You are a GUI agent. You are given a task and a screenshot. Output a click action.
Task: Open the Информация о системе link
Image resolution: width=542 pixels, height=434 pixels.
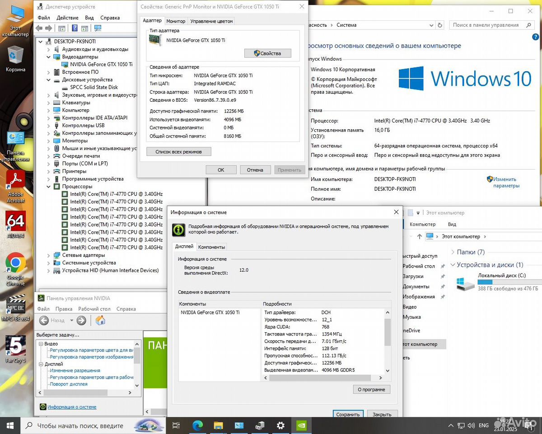coord(72,407)
